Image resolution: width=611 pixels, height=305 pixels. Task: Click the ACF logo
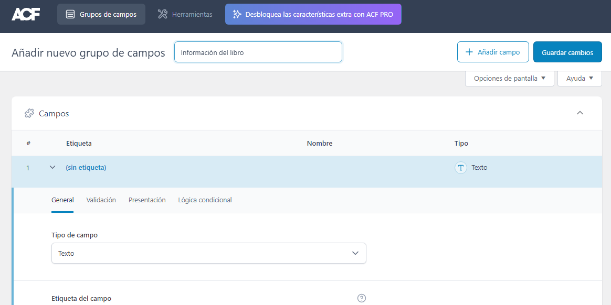(x=25, y=14)
